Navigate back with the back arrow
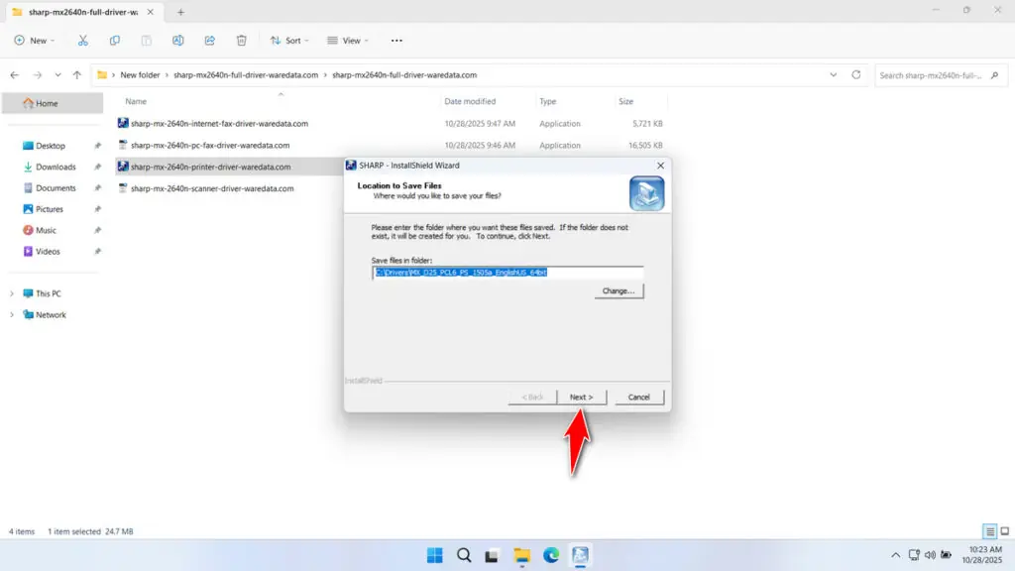 click(14, 74)
